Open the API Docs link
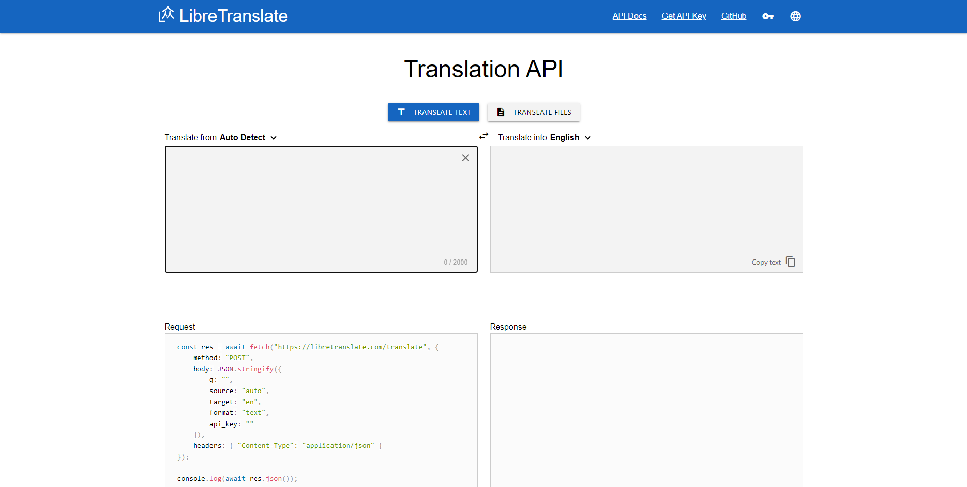The height and width of the screenshot is (487, 967). click(x=629, y=16)
